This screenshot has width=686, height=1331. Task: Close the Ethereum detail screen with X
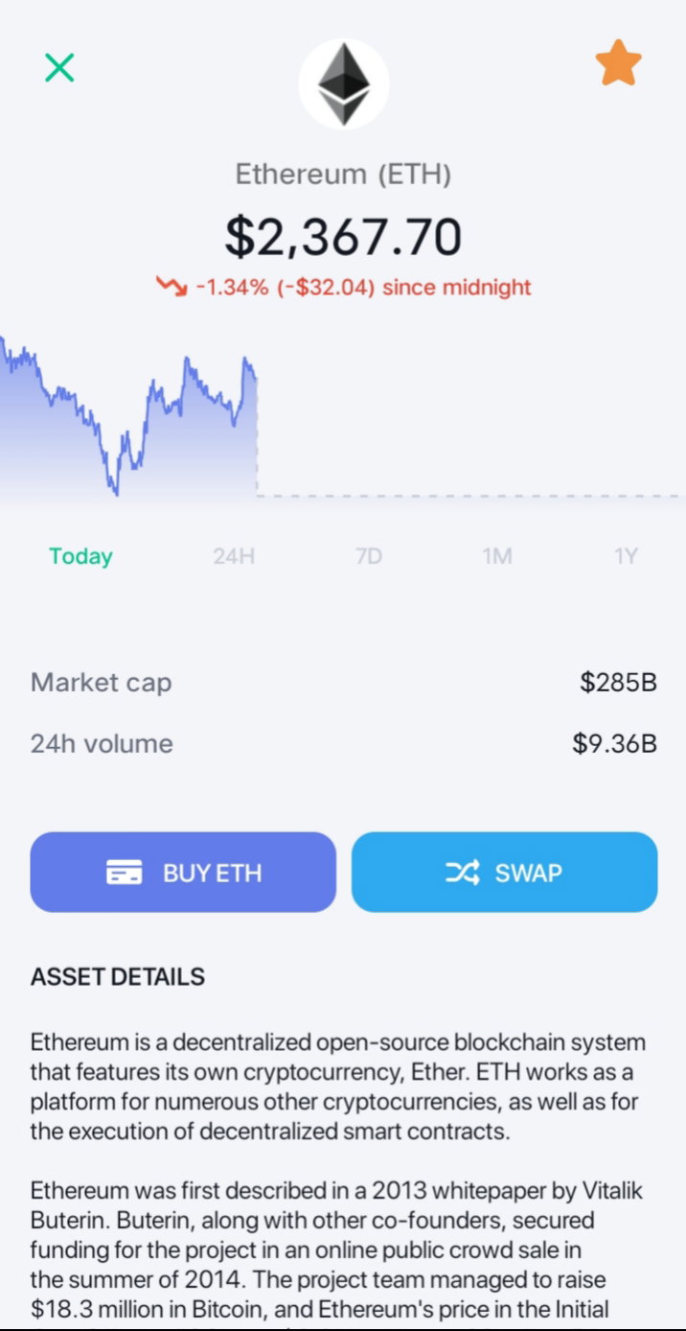[59, 67]
